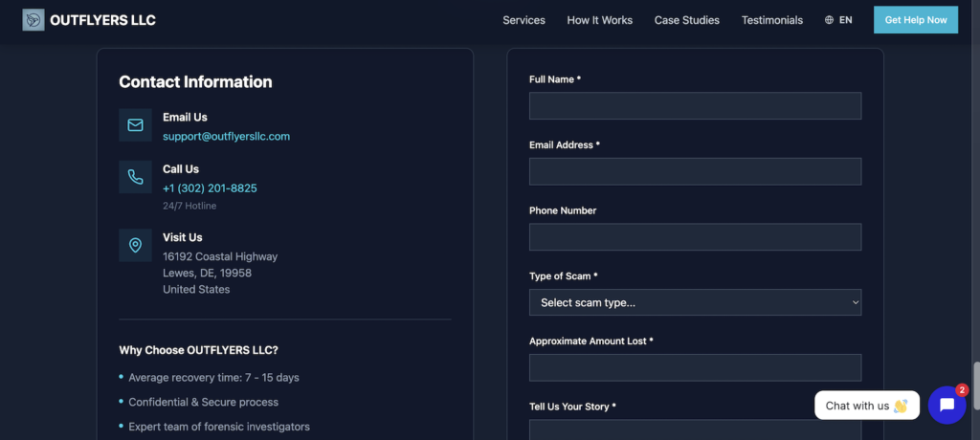Click Expert team of forensic investigators bullet
The image size is (980, 440).
coord(219,427)
